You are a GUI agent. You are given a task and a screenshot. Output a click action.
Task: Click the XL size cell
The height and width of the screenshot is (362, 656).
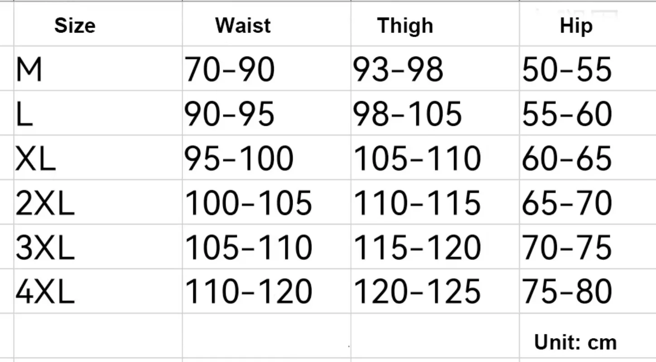(x=98, y=157)
